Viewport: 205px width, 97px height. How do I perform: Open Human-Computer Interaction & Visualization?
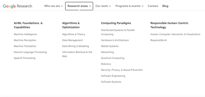[175, 34]
